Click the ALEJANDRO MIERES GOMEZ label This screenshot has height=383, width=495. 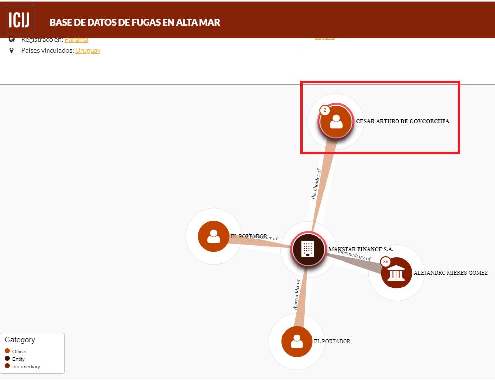pyautogui.click(x=450, y=273)
